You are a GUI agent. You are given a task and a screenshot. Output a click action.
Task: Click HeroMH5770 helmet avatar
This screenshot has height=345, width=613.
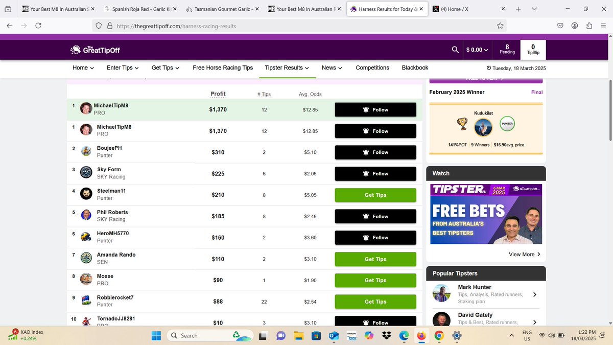point(86,237)
